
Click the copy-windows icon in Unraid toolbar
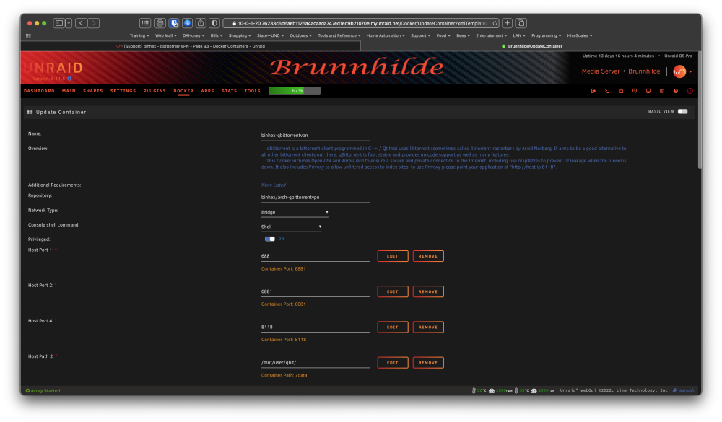tap(621, 91)
